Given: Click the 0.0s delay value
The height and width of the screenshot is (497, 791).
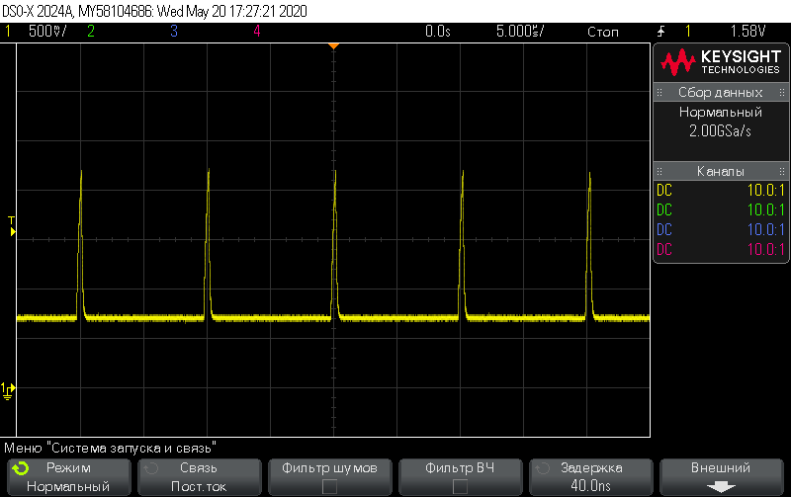Looking at the screenshot, I should 437,32.
